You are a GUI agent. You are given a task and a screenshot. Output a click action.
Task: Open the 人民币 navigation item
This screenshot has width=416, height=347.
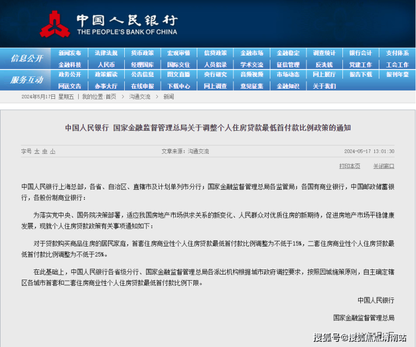(x=106, y=65)
